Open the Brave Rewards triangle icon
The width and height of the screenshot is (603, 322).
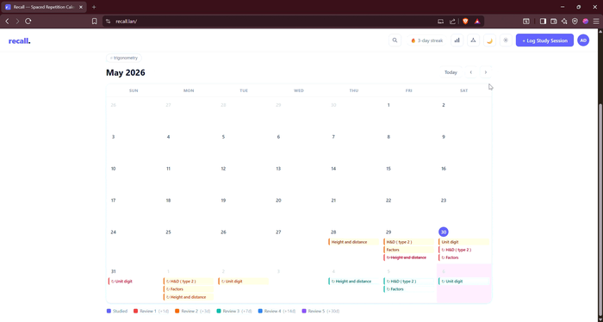(477, 22)
